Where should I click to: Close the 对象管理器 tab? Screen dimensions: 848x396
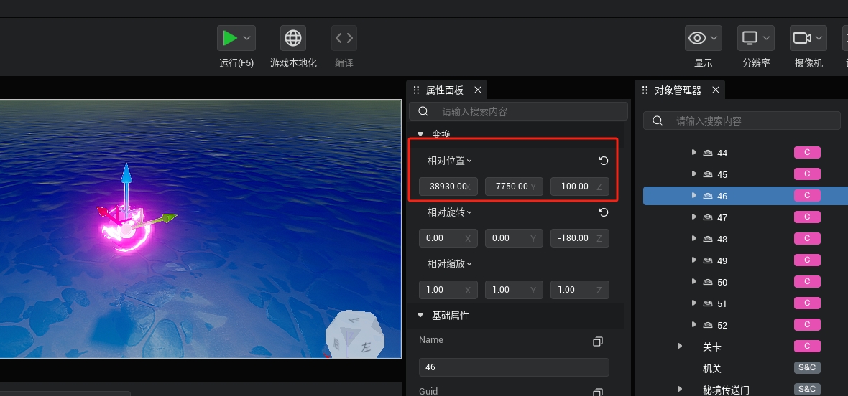tap(715, 90)
